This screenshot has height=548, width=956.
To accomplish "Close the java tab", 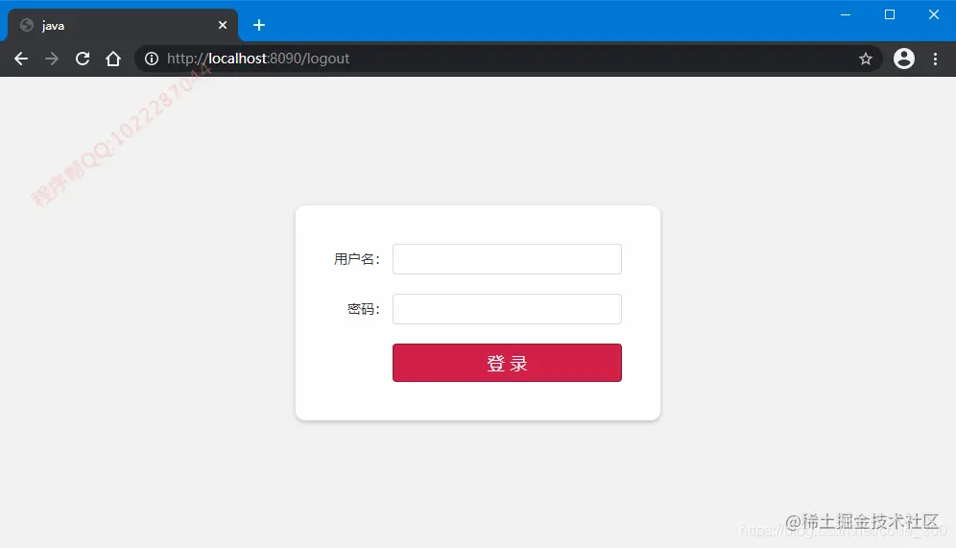I will point(223,25).
